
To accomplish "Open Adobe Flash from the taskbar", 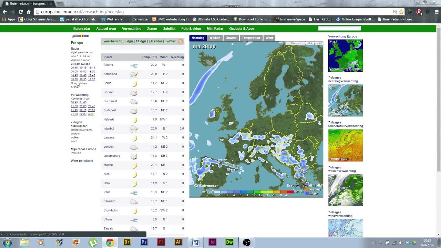I will 161,242.
